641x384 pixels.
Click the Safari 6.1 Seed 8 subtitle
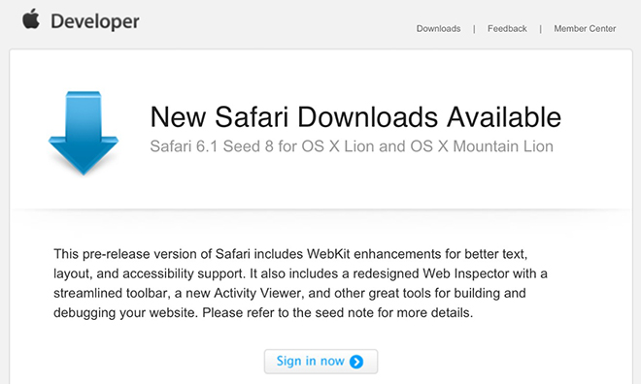tap(352, 146)
